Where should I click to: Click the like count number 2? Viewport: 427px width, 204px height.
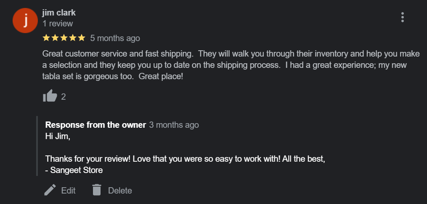click(x=64, y=97)
